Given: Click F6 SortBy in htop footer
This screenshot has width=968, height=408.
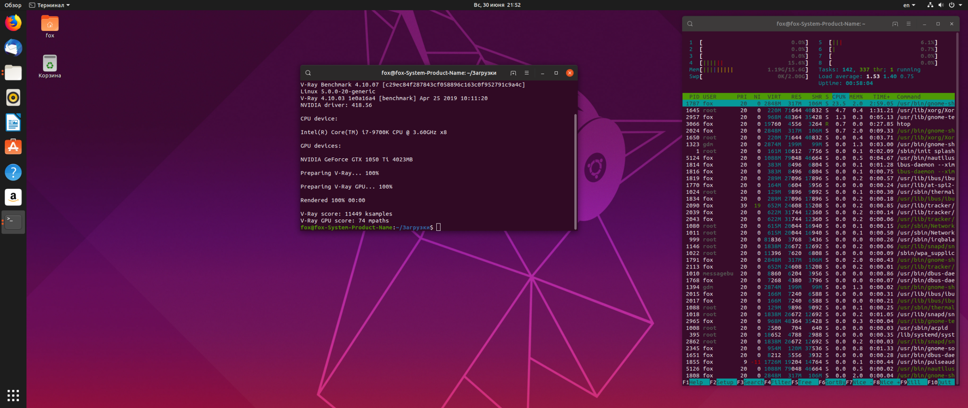Looking at the screenshot, I should click(x=832, y=382).
